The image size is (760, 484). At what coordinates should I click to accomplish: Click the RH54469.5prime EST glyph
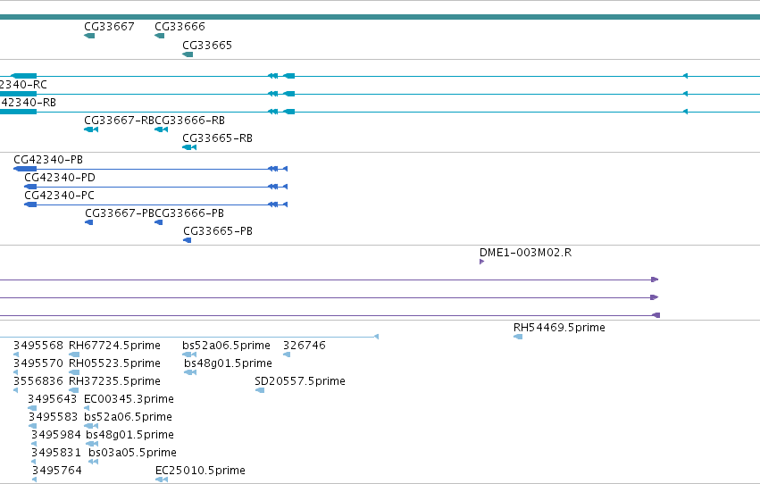[518, 337]
